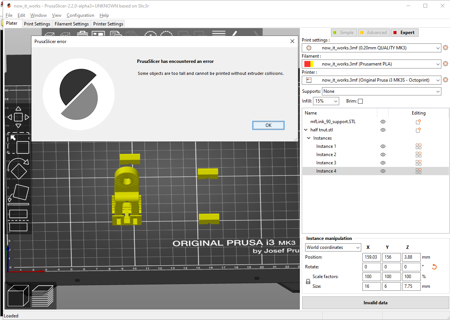
Task: Click editing icon for half tnut.stl
Action: (x=418, y=130)
